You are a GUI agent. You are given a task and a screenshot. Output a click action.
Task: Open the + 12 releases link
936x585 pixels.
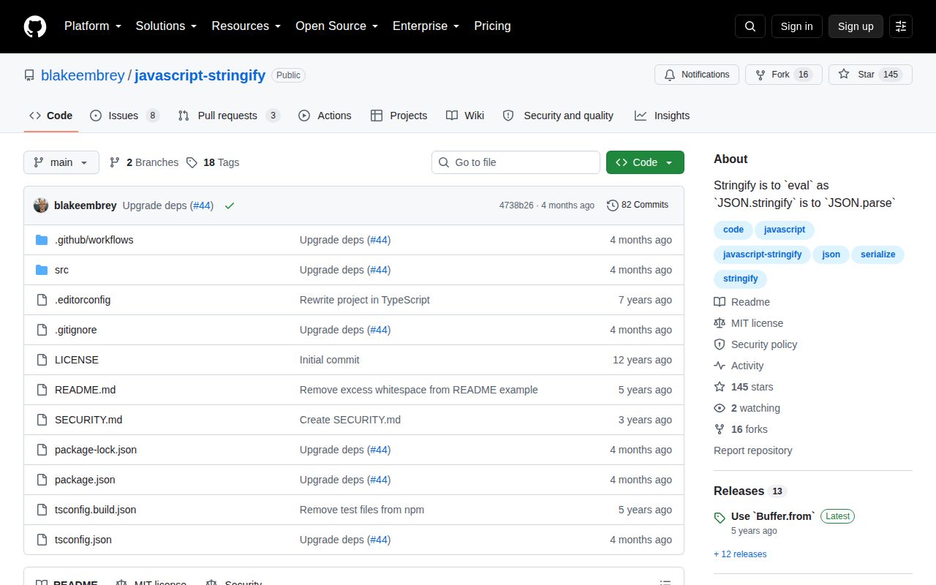[740, 554]
